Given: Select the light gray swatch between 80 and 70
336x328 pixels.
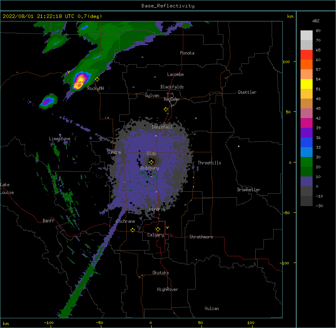Looking at the screenshot, I should click(x=306, y=35).
